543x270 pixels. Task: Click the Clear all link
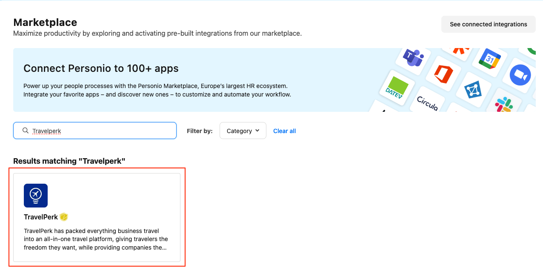(284, 131)
